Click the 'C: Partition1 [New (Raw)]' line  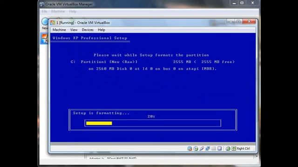point(104,62)
